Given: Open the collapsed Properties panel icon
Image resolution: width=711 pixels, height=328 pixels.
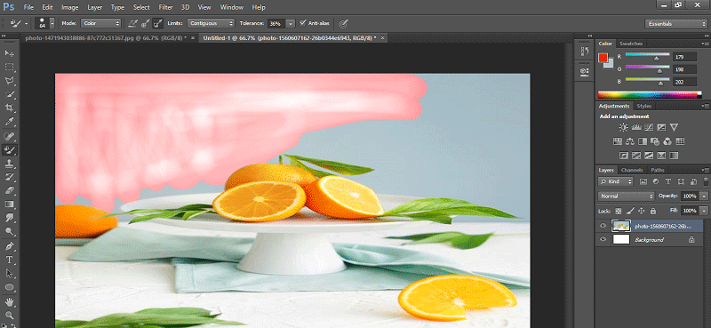Looking at the screenshot, I should point(585,71).
